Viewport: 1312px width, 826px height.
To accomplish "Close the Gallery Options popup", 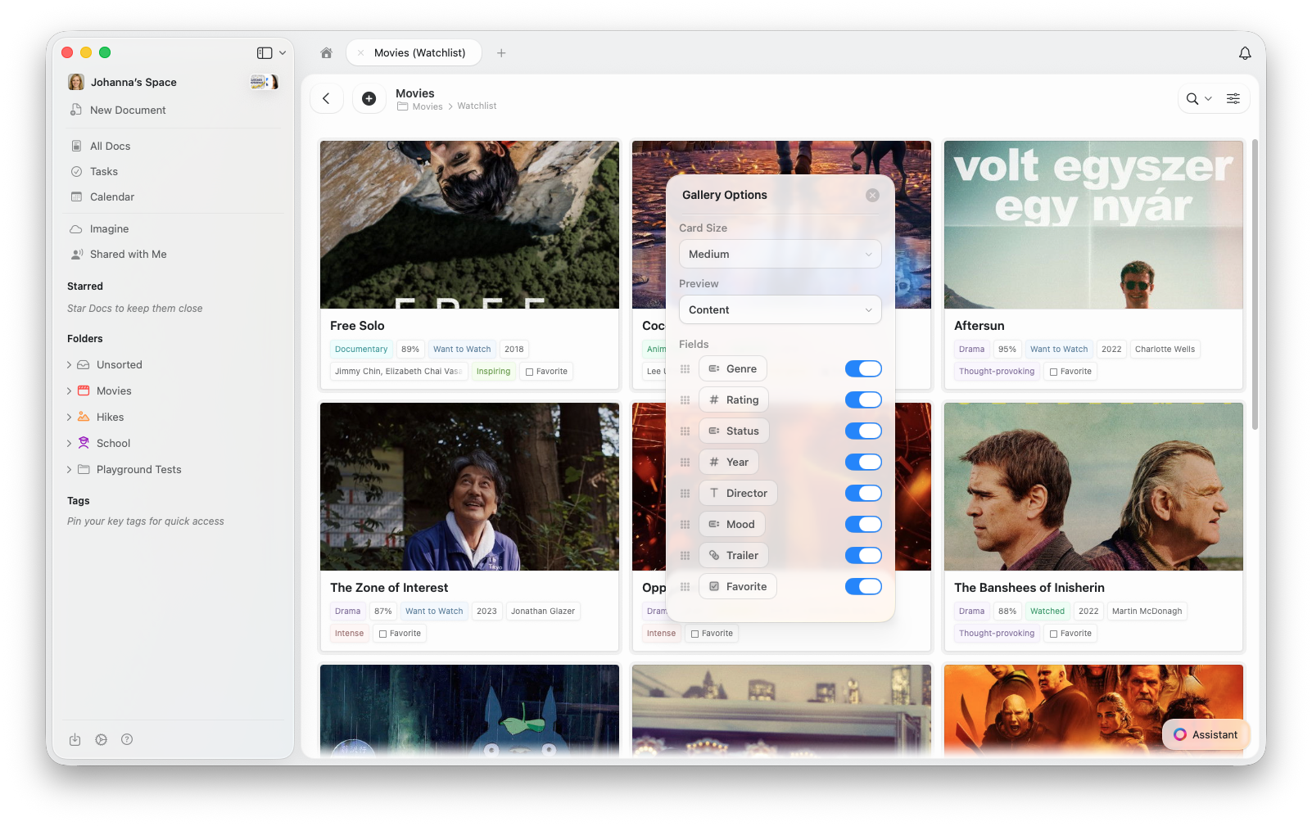I will pos(872,195).
